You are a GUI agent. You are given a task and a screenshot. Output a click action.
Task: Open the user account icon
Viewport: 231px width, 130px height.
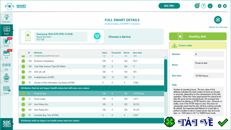pos(197,6)
